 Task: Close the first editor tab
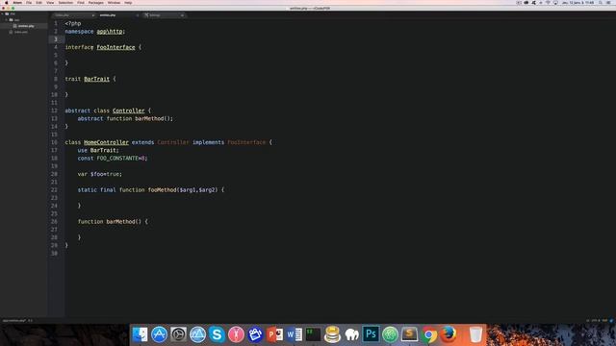coord(93,15)
